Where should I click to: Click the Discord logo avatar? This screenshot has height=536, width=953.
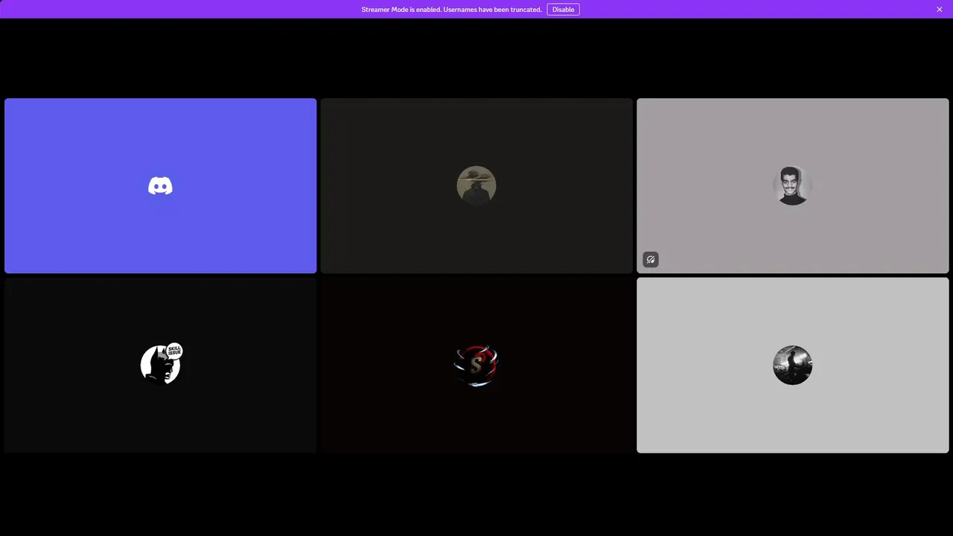(160, 186)
